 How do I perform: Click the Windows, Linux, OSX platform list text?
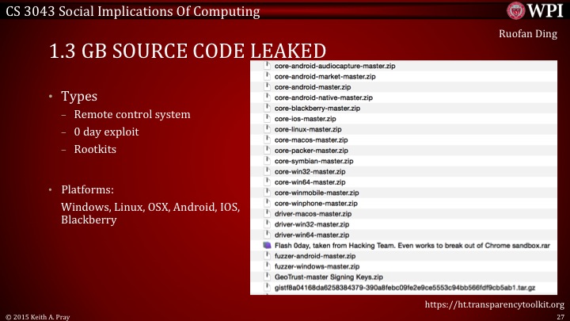pos(150,213)
